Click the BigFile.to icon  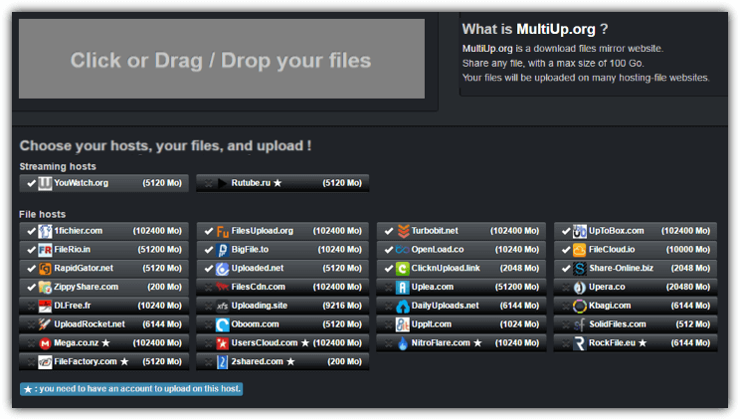coord(222,250)
